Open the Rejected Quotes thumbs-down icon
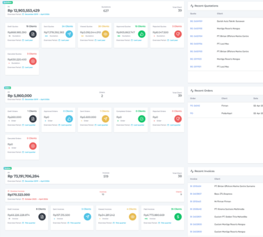 click(178, 34)
